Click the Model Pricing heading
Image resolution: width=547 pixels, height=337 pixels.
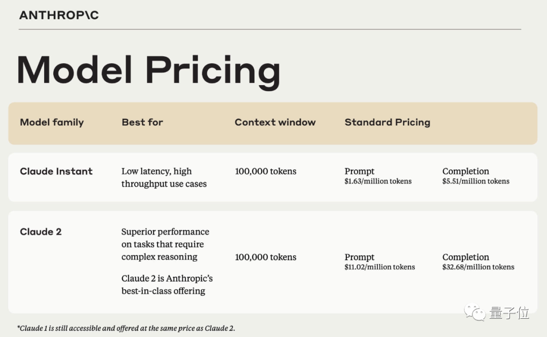148,70
